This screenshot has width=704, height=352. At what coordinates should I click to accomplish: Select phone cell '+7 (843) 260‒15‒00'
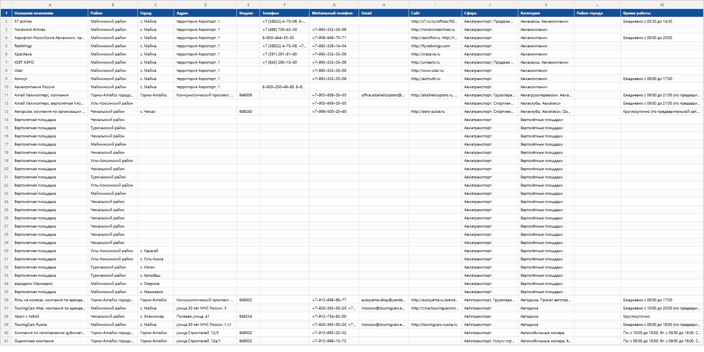(x=284, y=62)
